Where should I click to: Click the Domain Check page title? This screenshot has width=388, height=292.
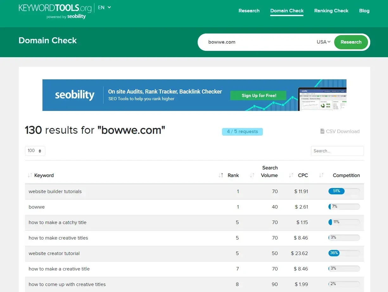pos(48,40)
